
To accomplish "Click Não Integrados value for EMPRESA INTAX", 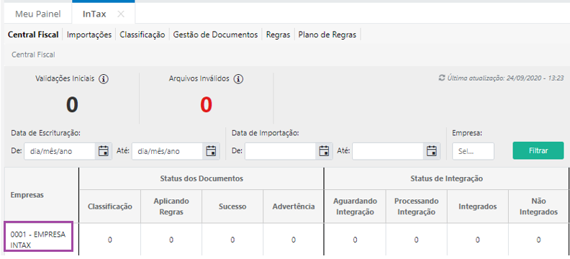I will pyautogui.click(x=538, y=240).
